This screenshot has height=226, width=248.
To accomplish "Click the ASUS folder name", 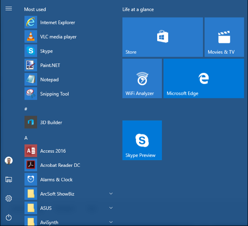I will point(46,208).
